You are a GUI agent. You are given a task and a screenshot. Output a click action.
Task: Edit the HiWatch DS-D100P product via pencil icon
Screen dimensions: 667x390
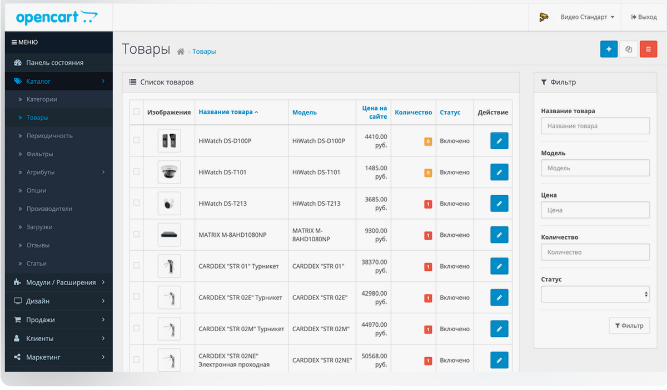point(499,140)
